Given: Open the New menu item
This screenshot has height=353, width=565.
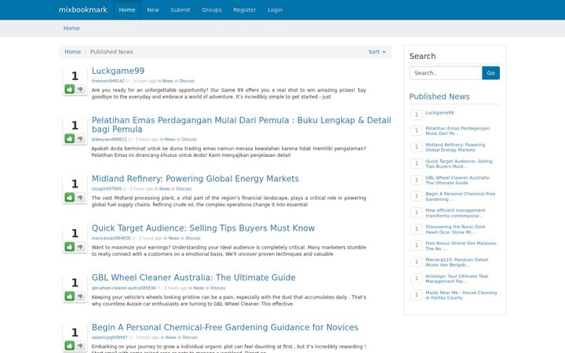Looking at the screenshot, I should coord(153,9).
